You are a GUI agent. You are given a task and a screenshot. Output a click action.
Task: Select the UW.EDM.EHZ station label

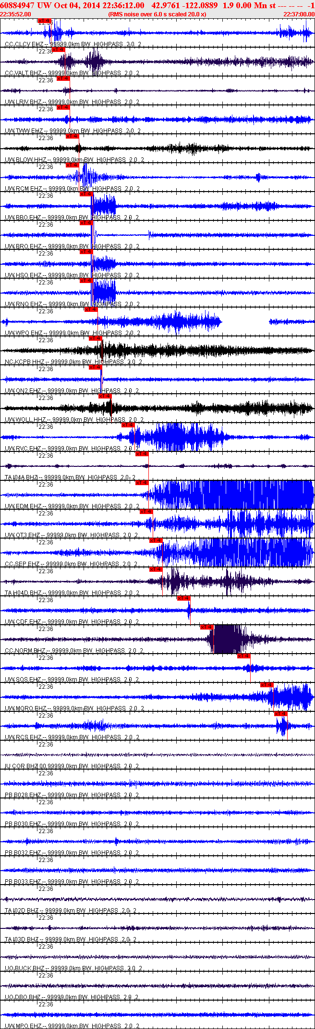click(x=73, y=506)
